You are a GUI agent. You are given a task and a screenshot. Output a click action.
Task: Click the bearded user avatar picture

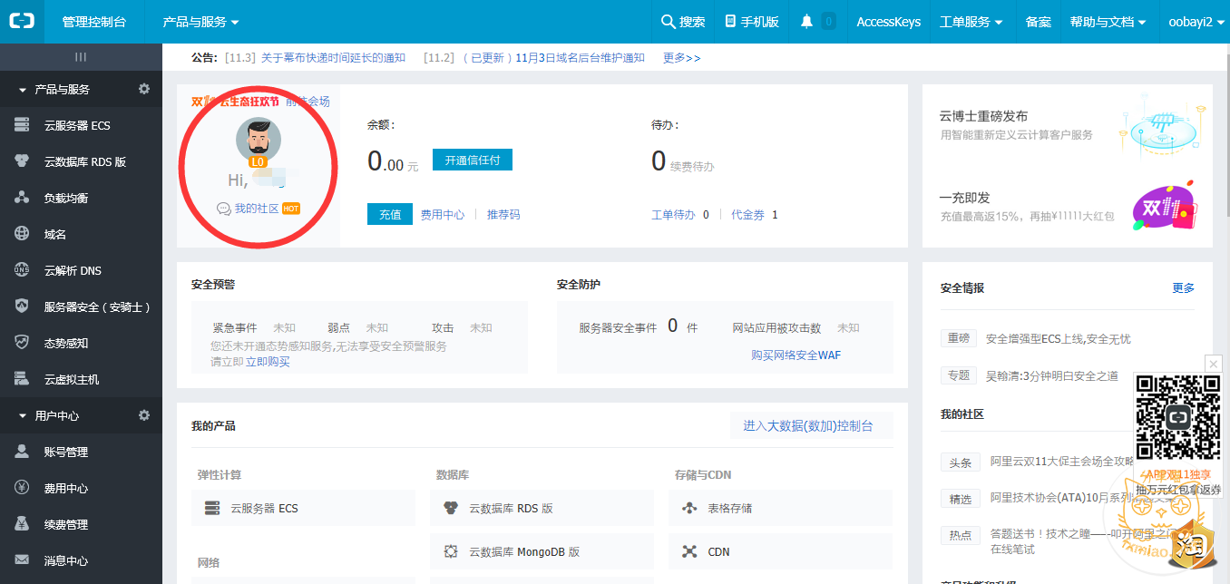[x=259, y=141]
